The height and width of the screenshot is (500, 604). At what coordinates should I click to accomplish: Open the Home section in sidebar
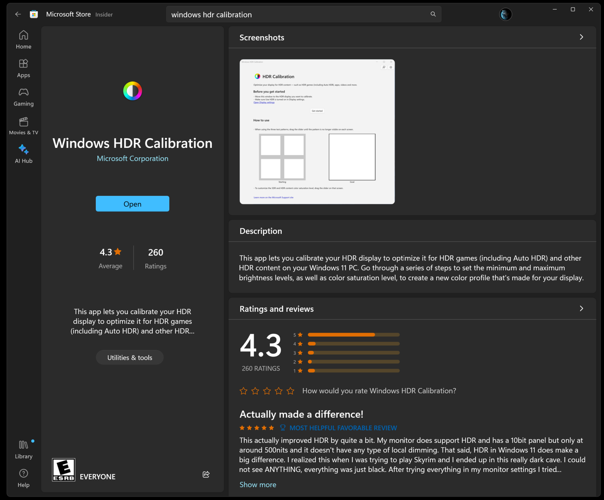[24, 40]
